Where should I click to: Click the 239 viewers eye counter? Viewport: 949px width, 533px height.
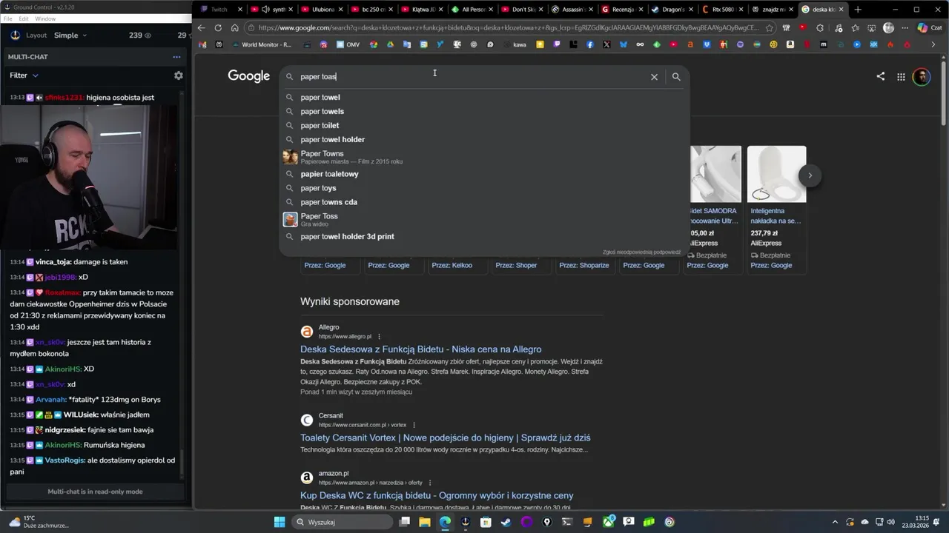[140, 36]
